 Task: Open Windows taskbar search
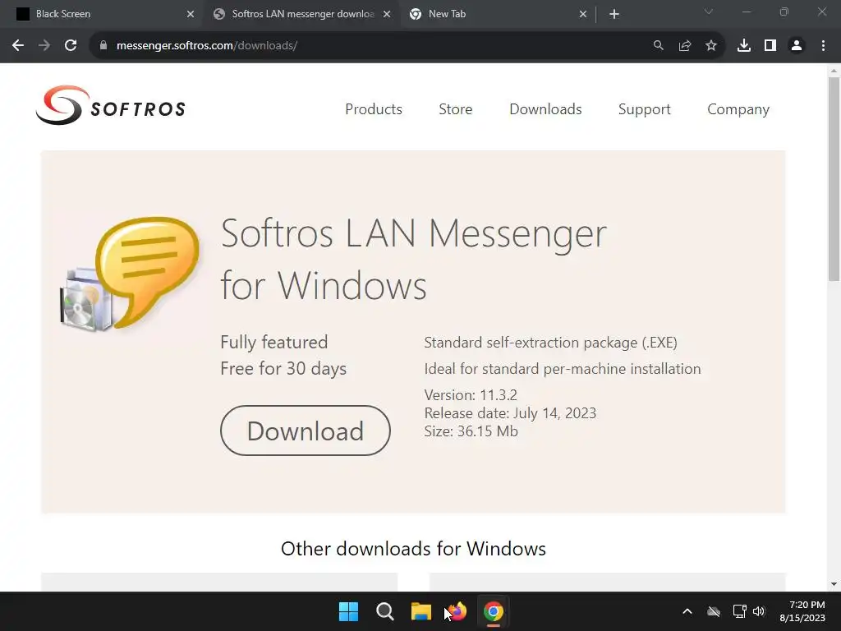tap(385, 611)
